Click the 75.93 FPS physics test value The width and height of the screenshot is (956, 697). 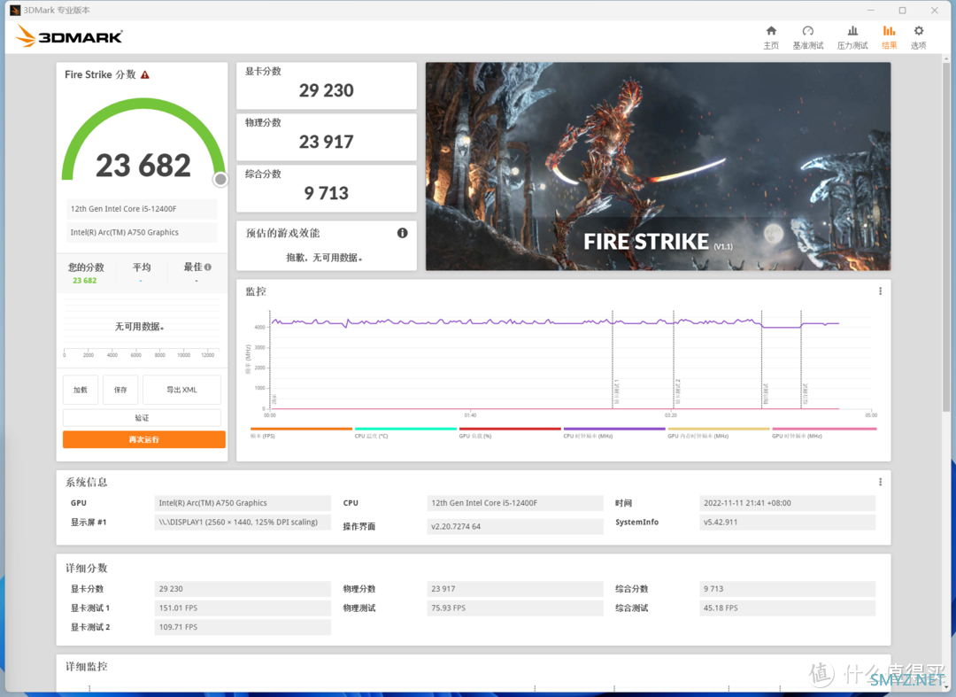click(515, 608)
